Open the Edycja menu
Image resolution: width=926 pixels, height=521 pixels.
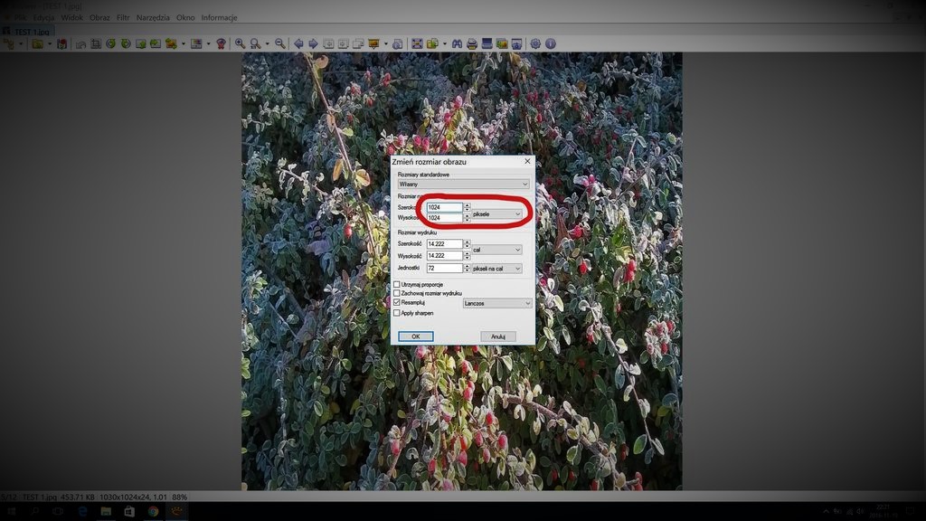pos(43,18)
